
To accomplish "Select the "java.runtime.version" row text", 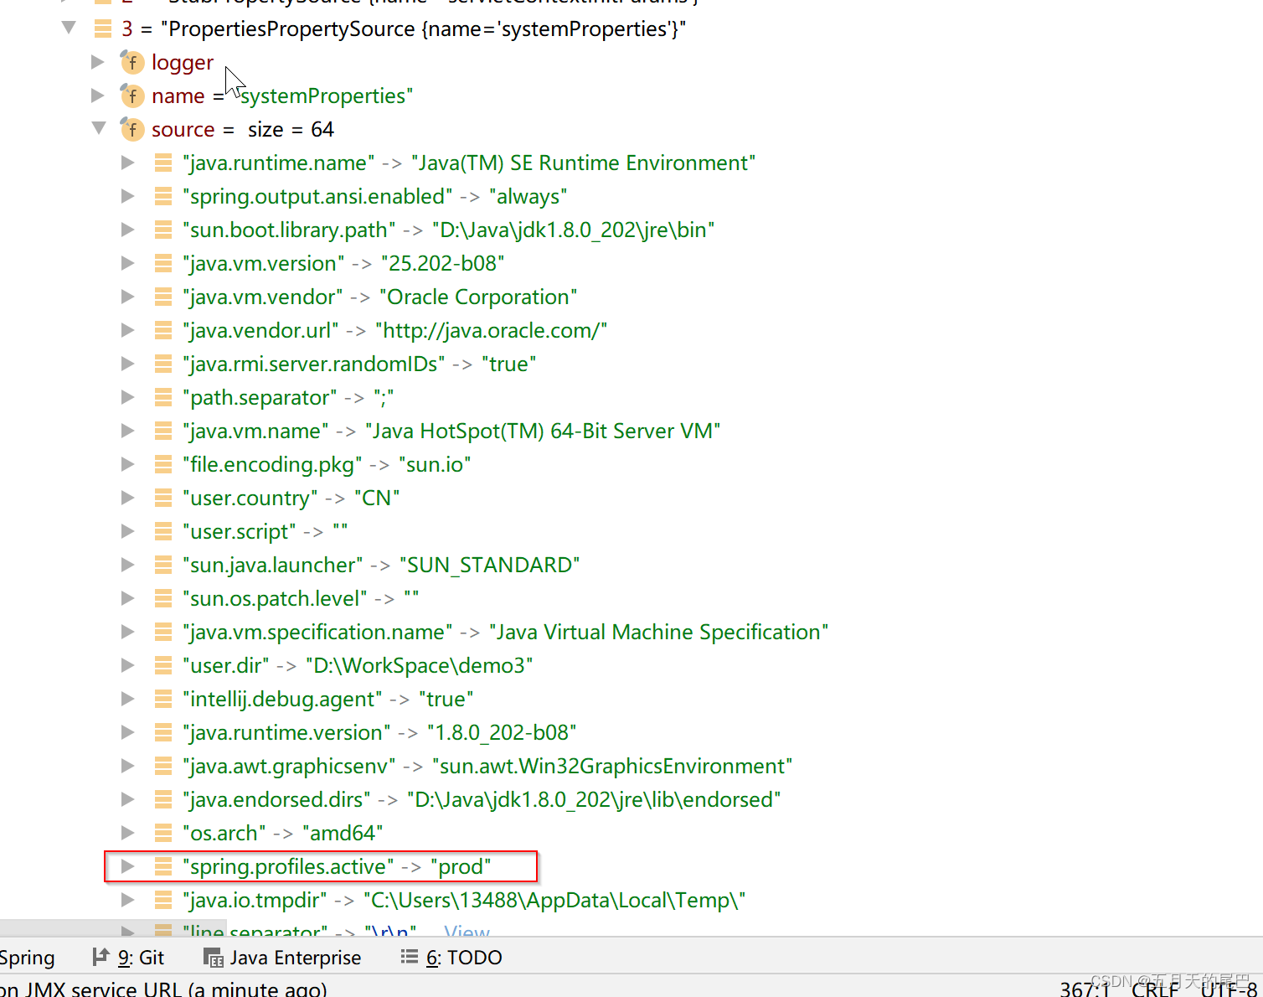I will (379, 732).
